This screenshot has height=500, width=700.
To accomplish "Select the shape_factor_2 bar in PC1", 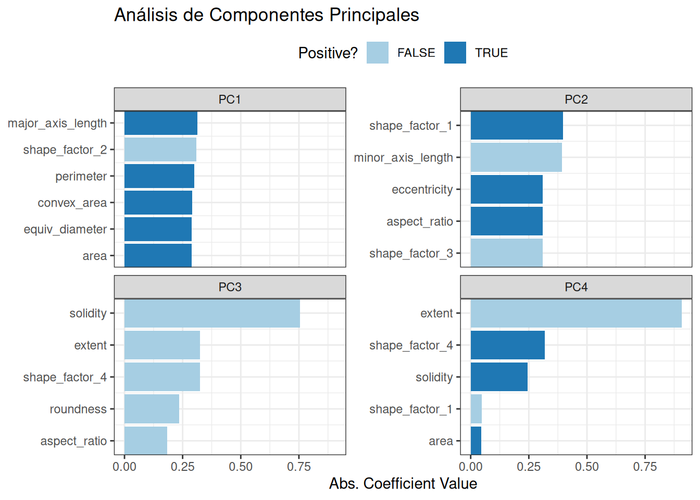I will (x=160, y=150).
